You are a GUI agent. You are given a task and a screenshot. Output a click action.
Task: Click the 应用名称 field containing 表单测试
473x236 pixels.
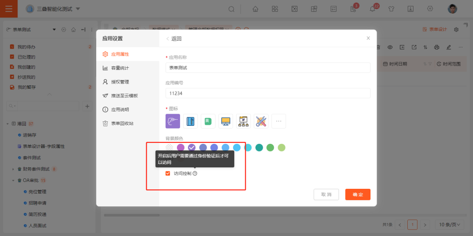pyautogui.click(x=268, y=68)
